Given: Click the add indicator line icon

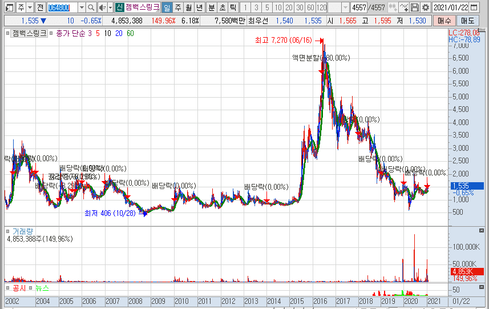Looking at the screenshot, I should pyautogui.click(x=404, y=7).
